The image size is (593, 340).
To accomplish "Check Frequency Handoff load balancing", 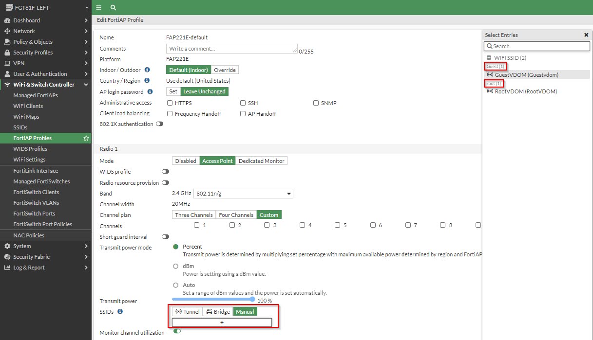I will pos(170,114).
